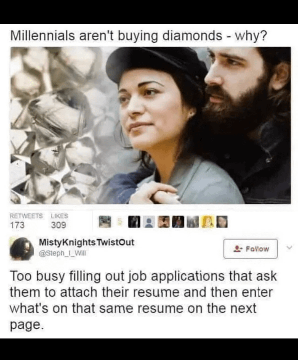The width and height of the screenshot is (298, 360).
Task: Open the MistyKnightsTwistOut display name link
Action: point(86,242)
